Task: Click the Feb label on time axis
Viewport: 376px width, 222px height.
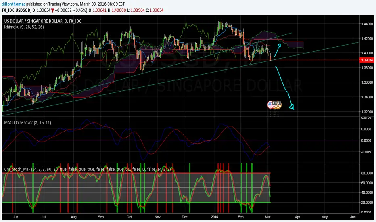Action: coord(240,217)
